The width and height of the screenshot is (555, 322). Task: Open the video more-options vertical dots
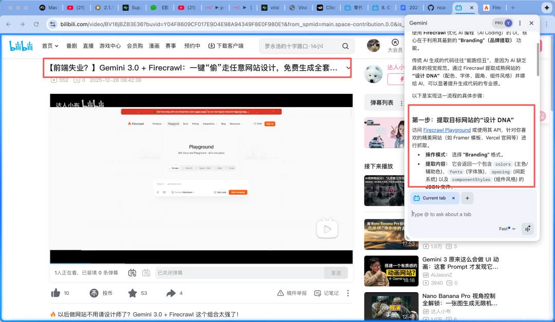[348, 293]
